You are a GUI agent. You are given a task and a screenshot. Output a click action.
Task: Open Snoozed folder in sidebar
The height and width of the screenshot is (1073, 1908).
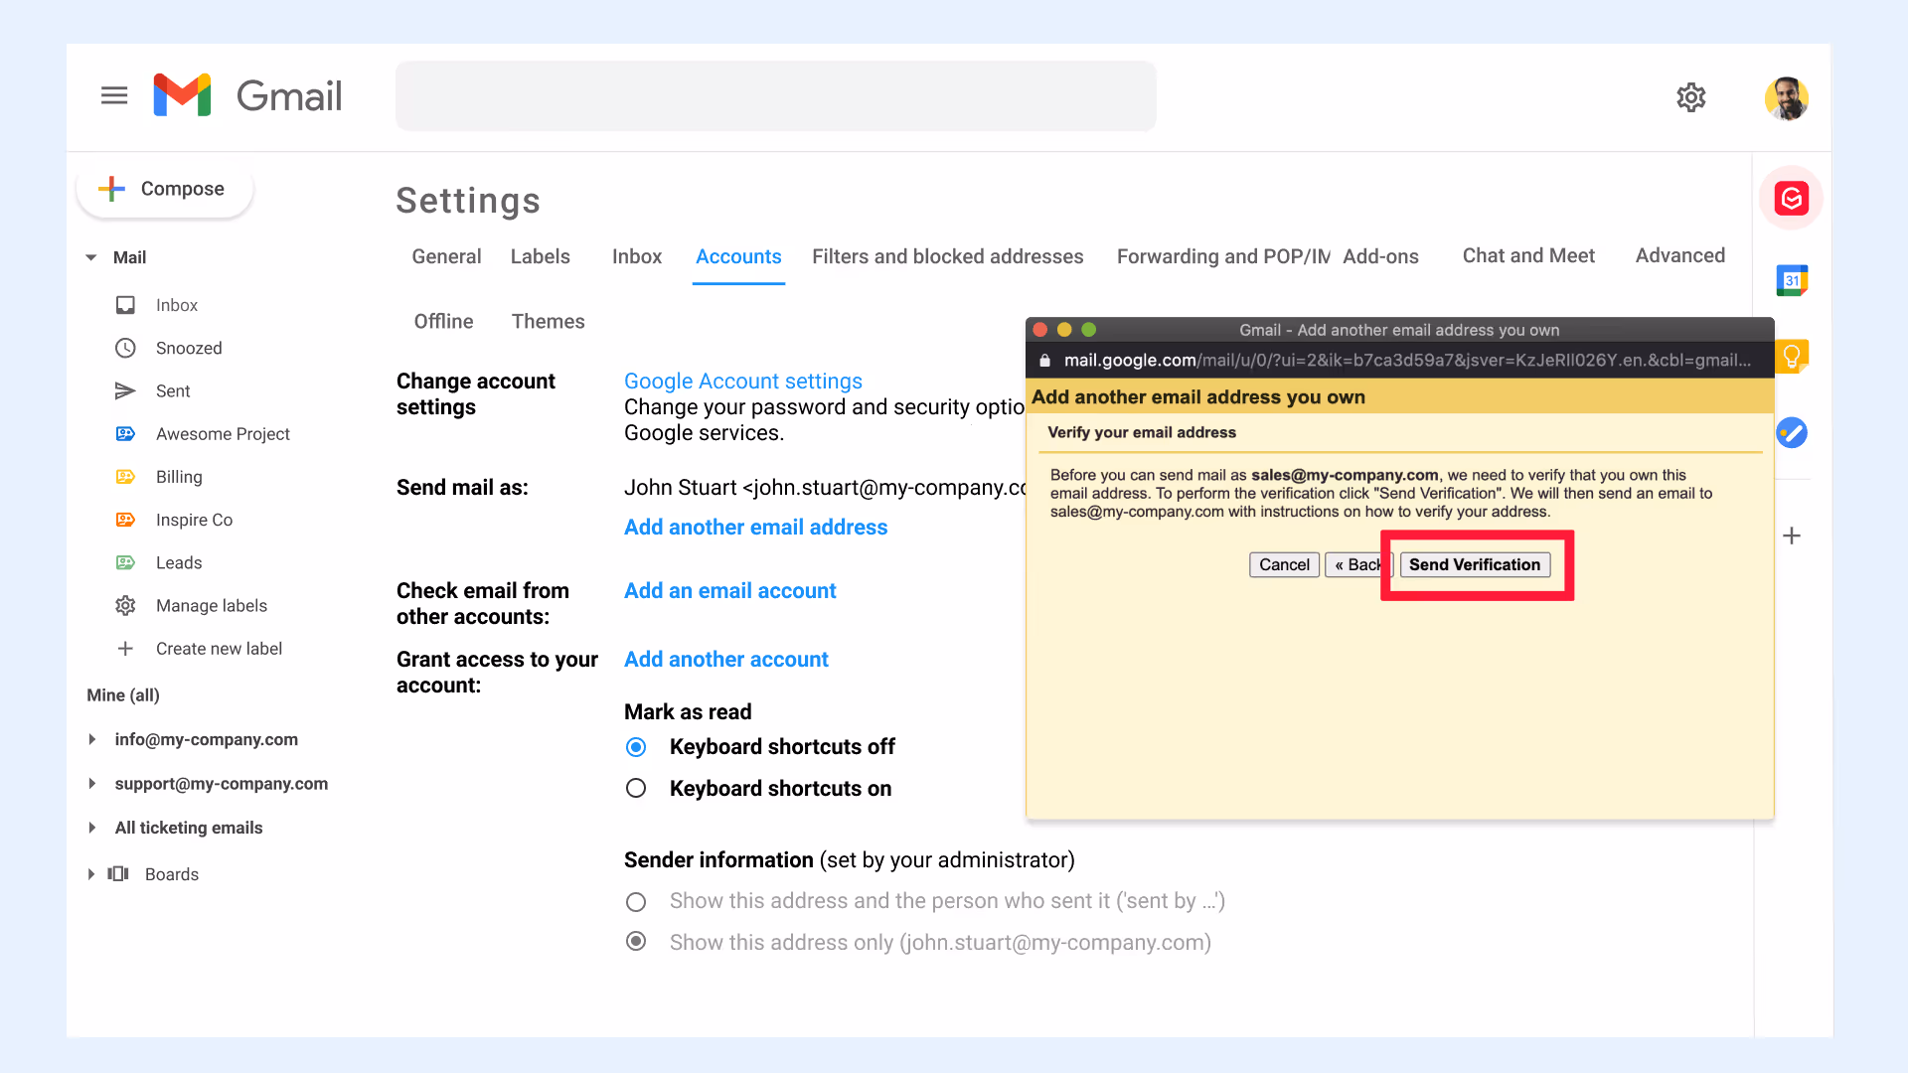(189, 348)
